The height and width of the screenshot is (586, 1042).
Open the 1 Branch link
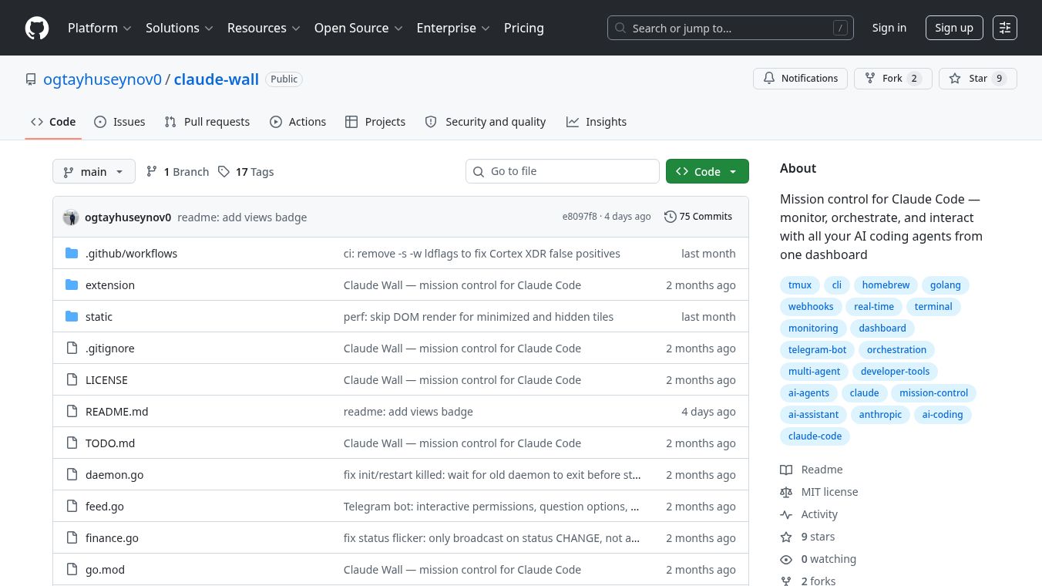click(x=178, y=171)
